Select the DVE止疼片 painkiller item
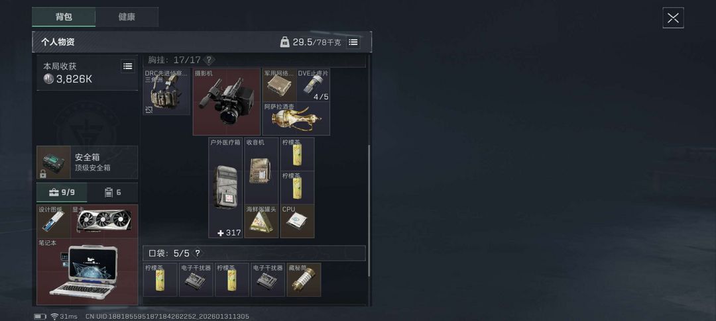This screenshot has height=321, width=716. pos(313,85)
